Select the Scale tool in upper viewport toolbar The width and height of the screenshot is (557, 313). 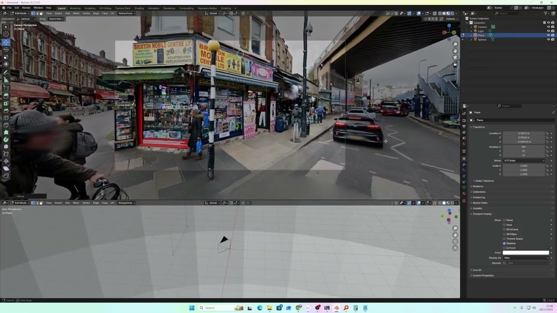coord(6,57)
